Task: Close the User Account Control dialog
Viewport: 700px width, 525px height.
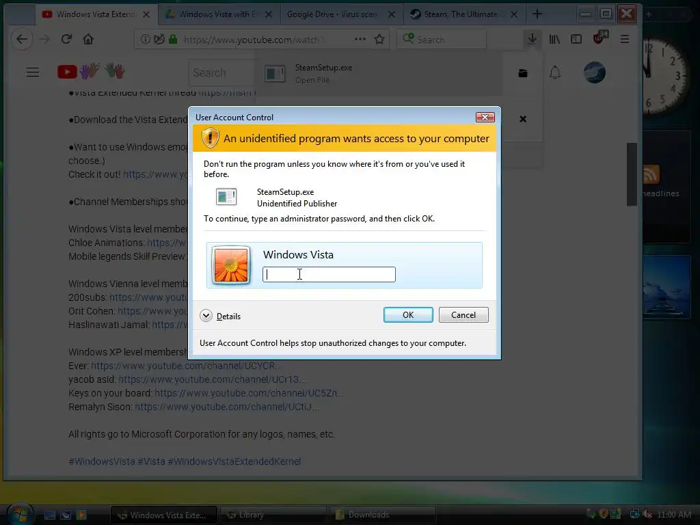Action: click(485, 117)
